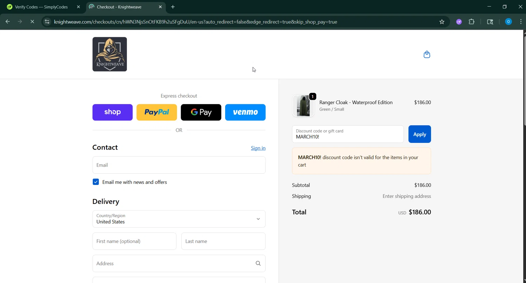Open the shopping cart bag icon
This screenshot has width=526, height=283.
tap(427, 54)
